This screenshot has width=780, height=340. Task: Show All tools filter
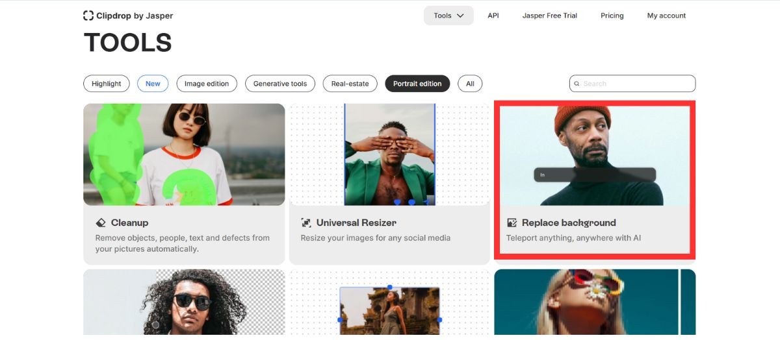point(470,84)
